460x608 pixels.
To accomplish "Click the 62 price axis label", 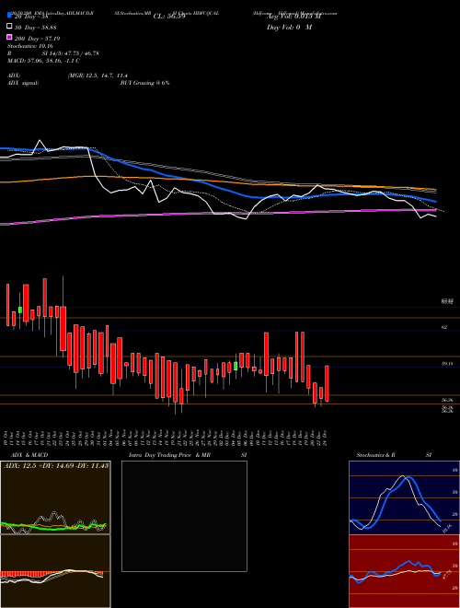I will pos(444,327).
